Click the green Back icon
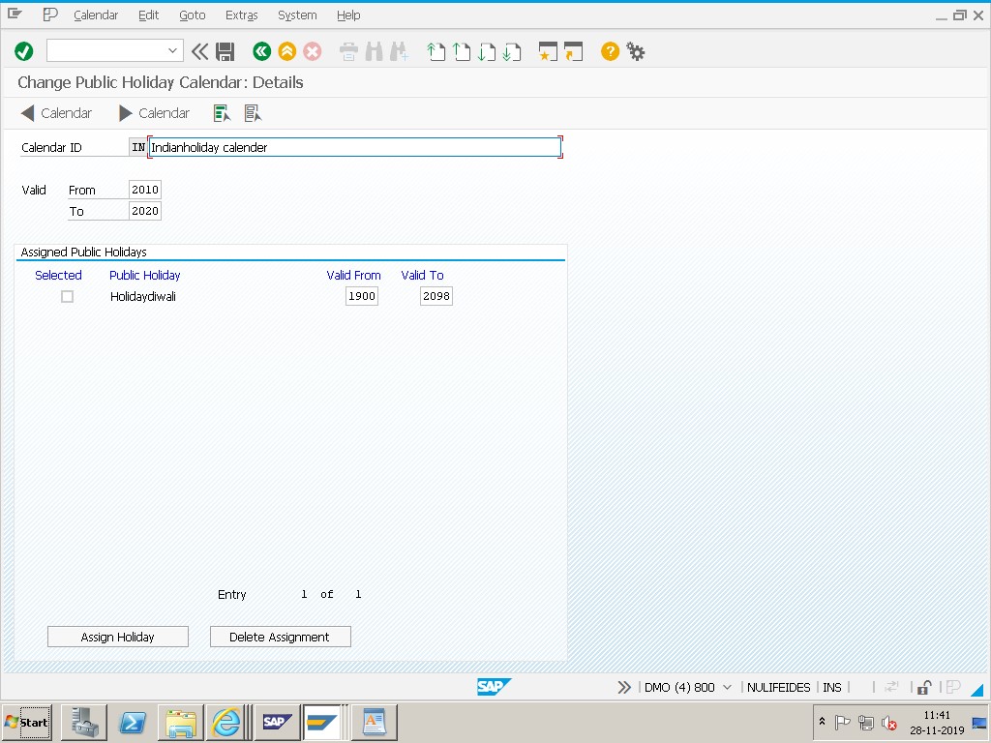This screenshot has width=991, height=743. click(261, 51)
